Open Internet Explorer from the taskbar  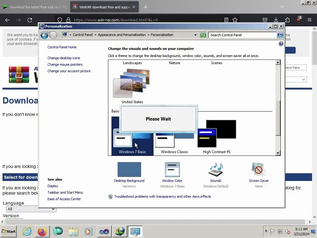coord(27,231)
